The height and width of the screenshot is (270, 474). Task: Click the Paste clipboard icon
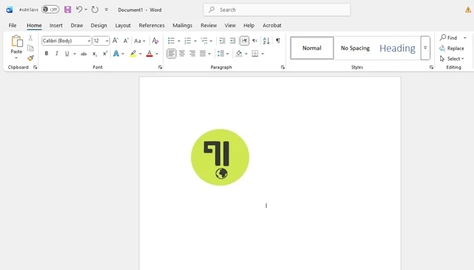tap(17, 41)
